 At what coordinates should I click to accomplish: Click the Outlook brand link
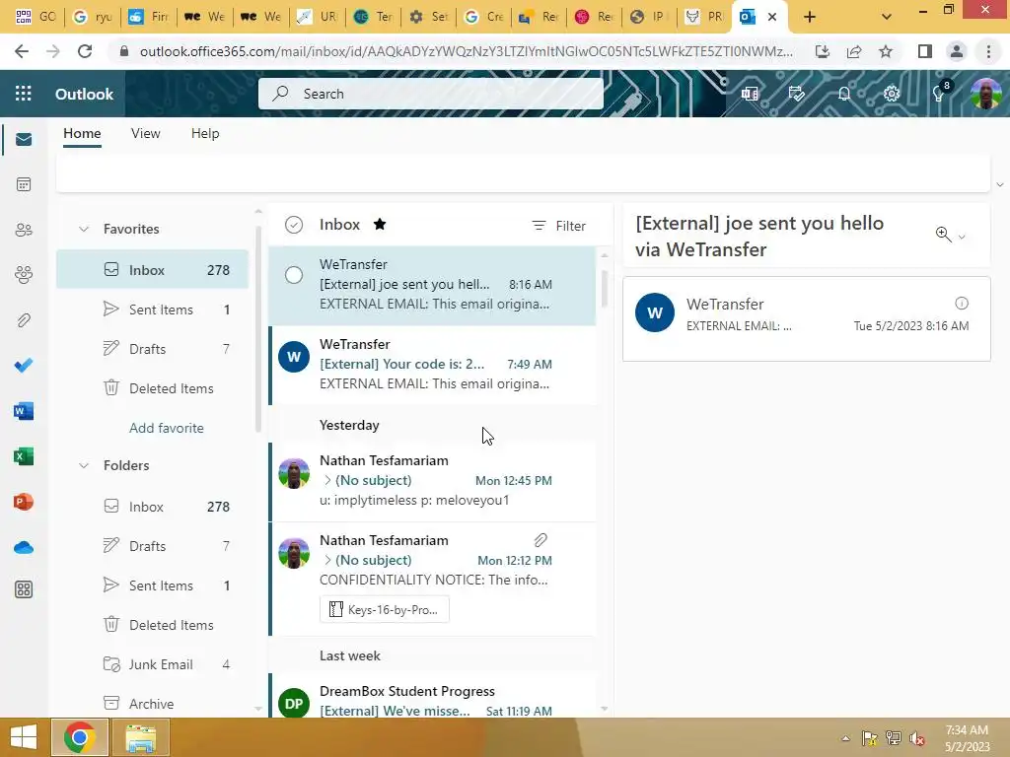pyautogui.click(x=85, y=94)
